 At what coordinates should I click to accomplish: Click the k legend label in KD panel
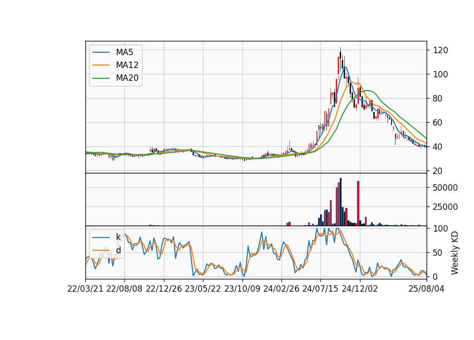tap(118, 237)
